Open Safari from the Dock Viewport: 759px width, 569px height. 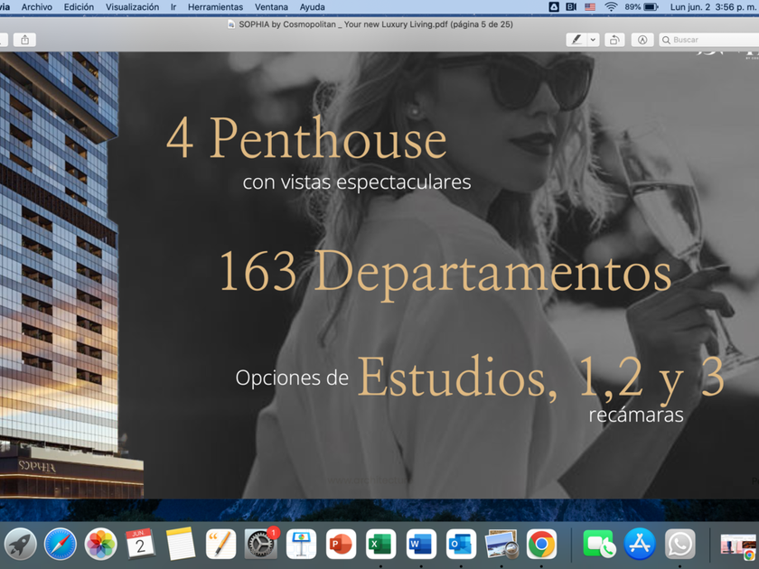pos(61,544)
